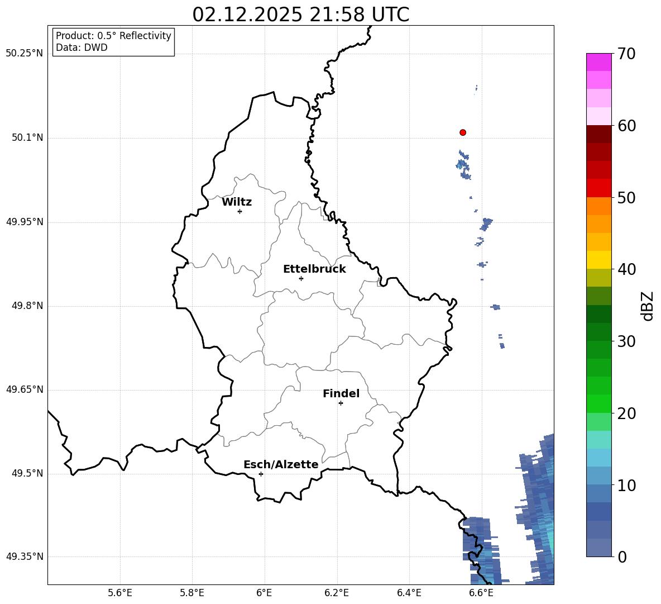Click the 49.5°N latitude label
This screenshot has height=604, width=661.
click(27, 473)
